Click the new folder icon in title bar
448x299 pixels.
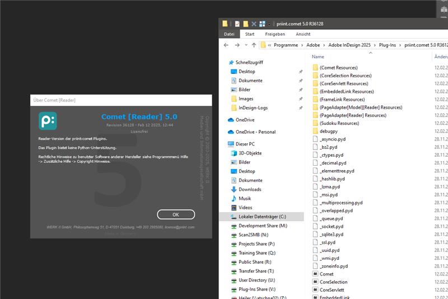(x=245, y=24)
